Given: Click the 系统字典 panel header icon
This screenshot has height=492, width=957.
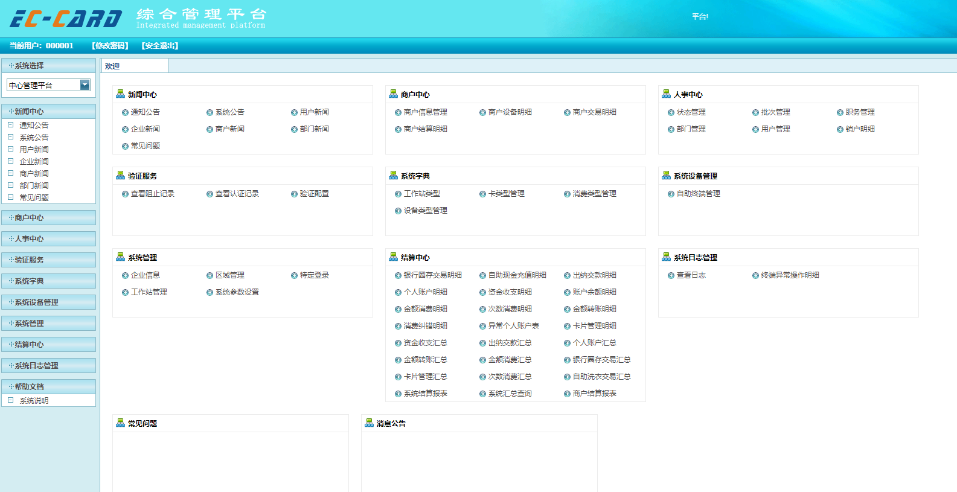Looking at the screenshot, I should click(x=394, y=176).
